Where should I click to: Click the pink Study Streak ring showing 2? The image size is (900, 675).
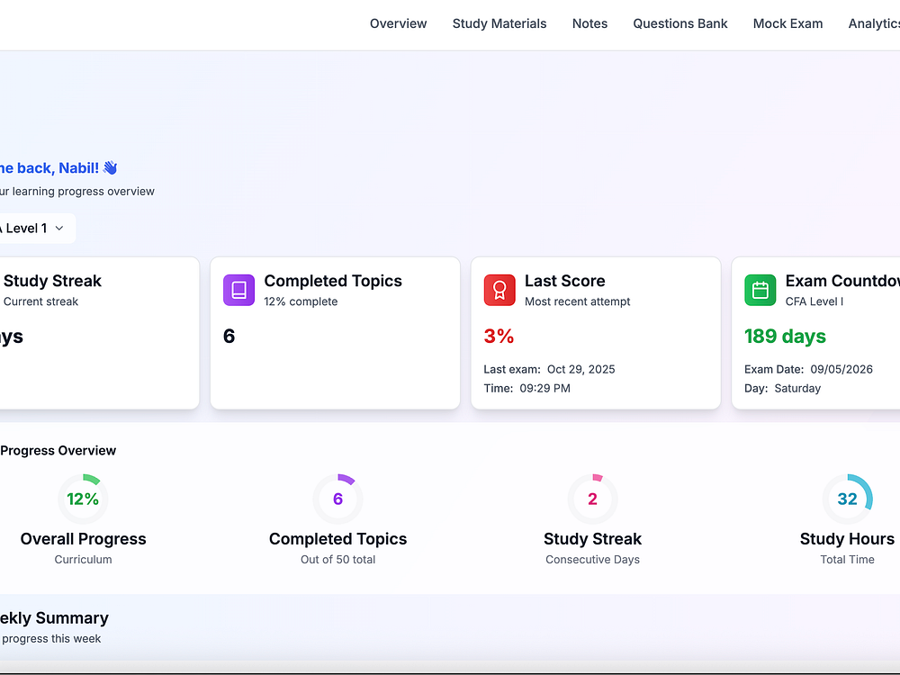tap(593, 499)
